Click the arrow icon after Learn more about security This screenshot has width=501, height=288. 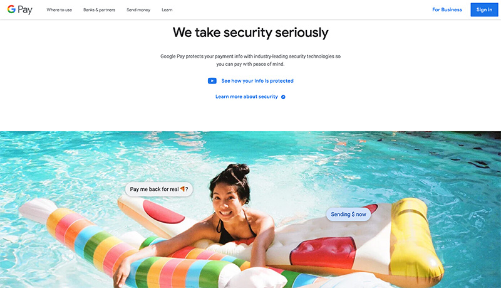point(283,97)
